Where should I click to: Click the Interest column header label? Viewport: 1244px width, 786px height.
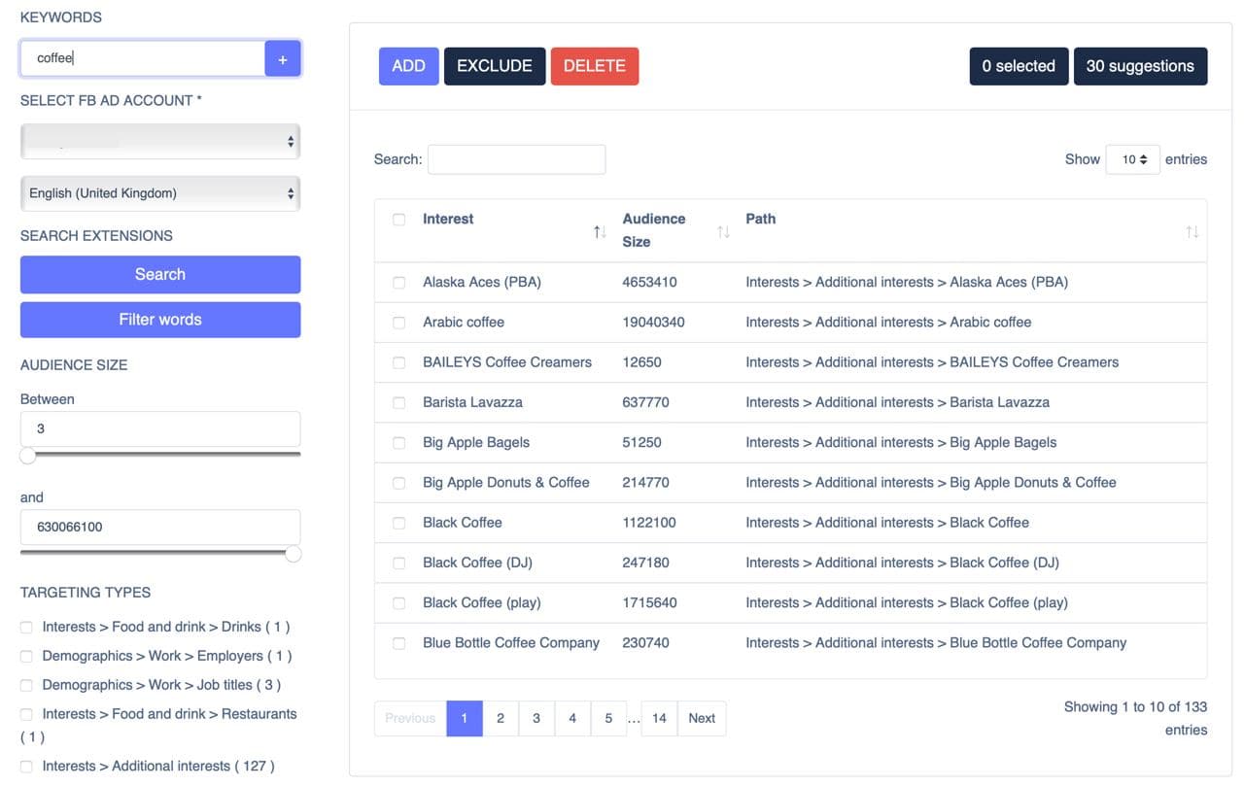448,220
